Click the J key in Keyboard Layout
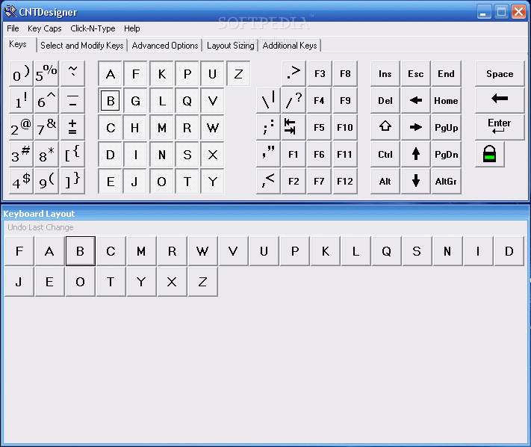531x447 pixels. pyautogui.click(x=19, y=282)
